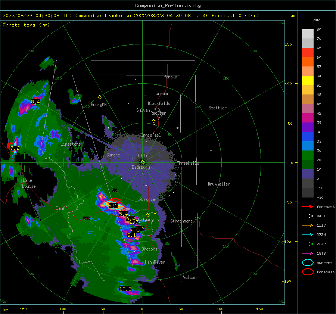The height and width of the screenshot is (314, 336).
Task: Click the Ponoka city label
Action: pos(170,77)
